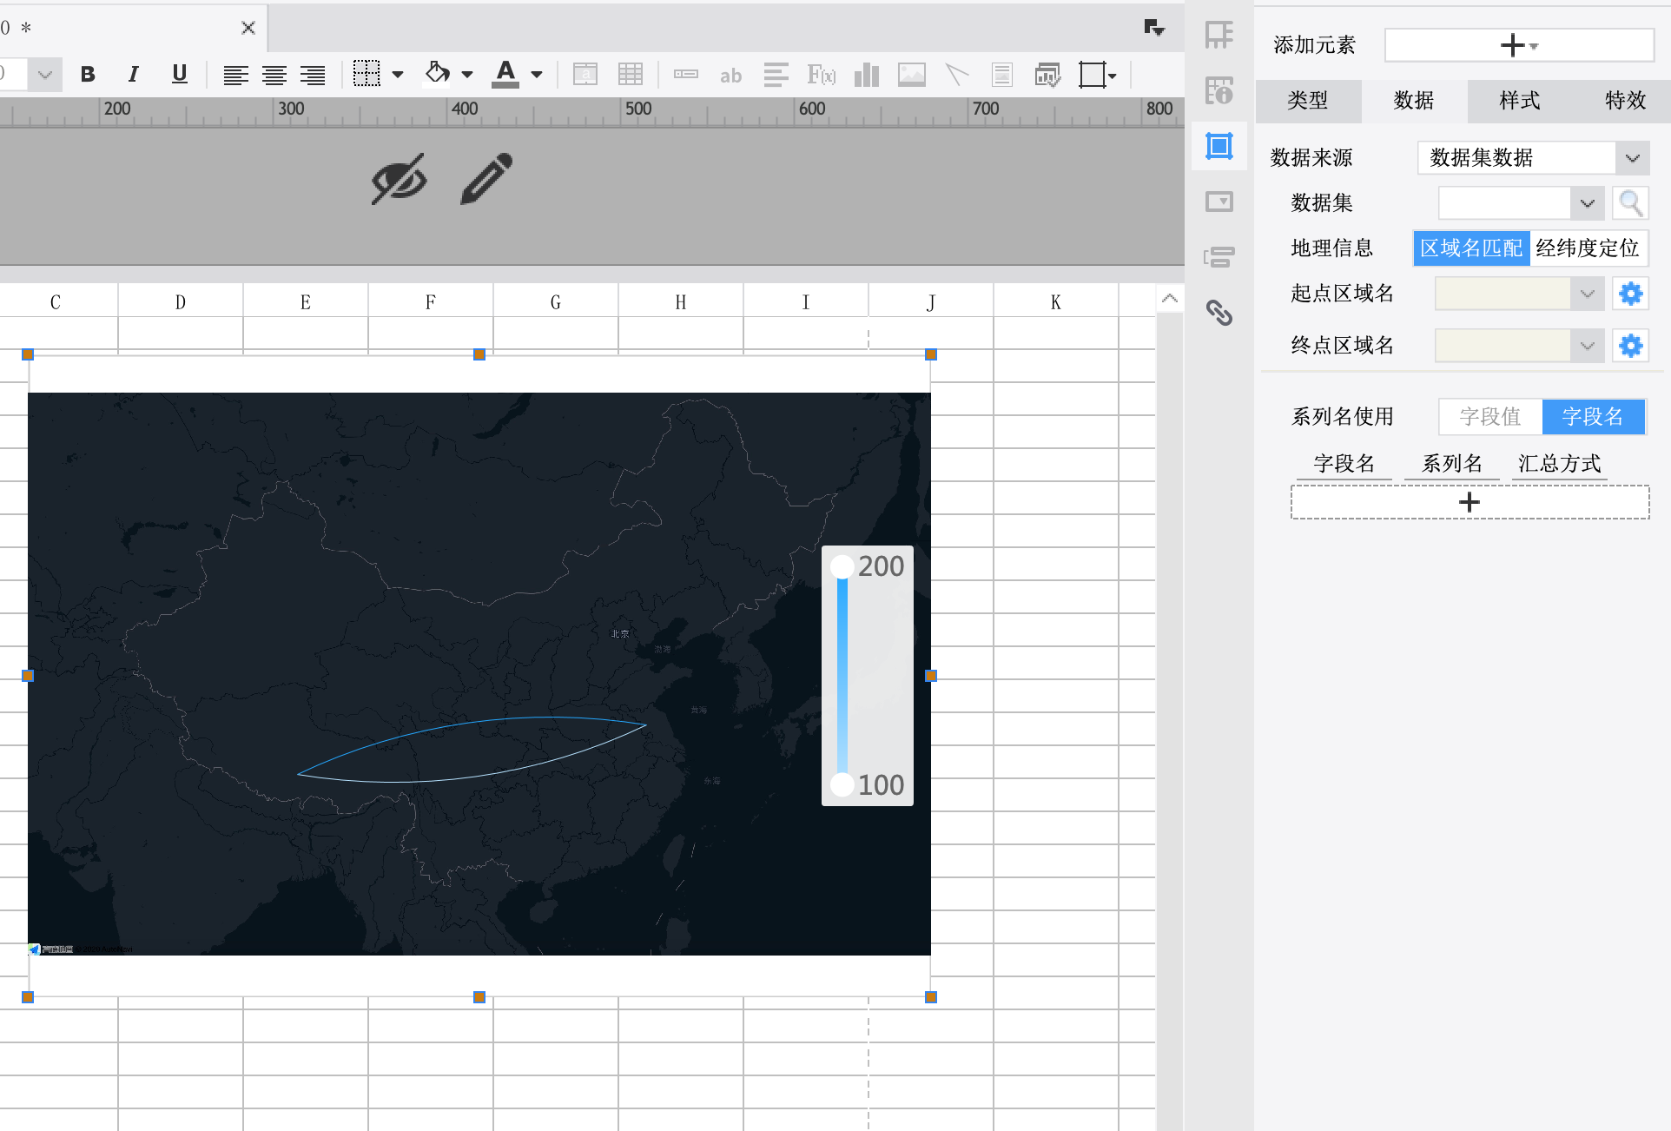1671x1131 pixels.
Task: Click the insert slash line icon
Action: [x=956, y=75]
